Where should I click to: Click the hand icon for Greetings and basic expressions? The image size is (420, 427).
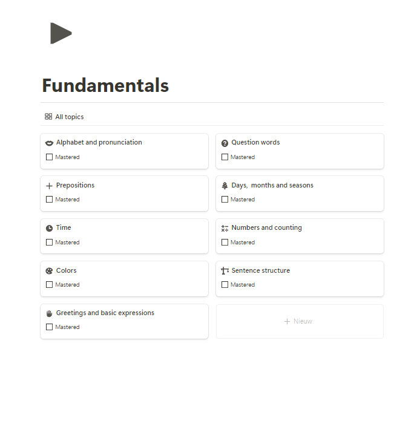[49, 313]
